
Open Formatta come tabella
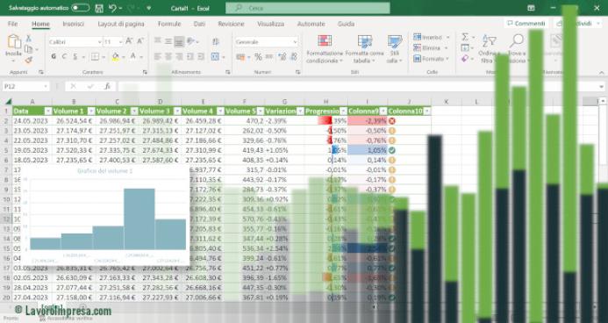click(x=364, y=49)
